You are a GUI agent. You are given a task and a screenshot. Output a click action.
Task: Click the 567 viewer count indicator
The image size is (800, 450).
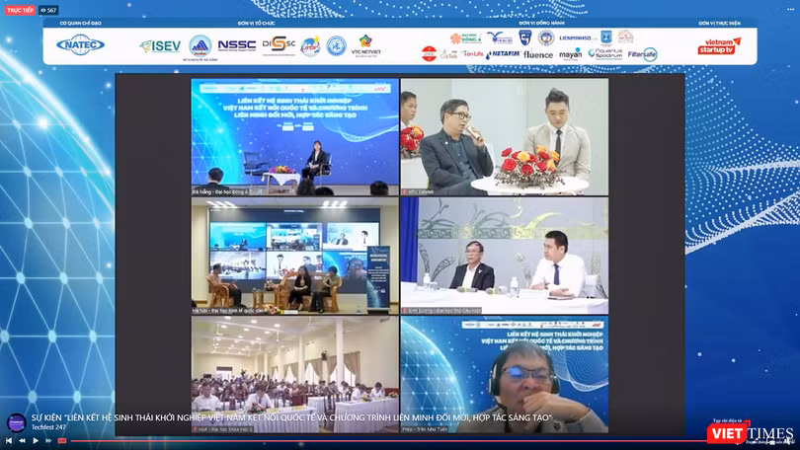(48, 10)
